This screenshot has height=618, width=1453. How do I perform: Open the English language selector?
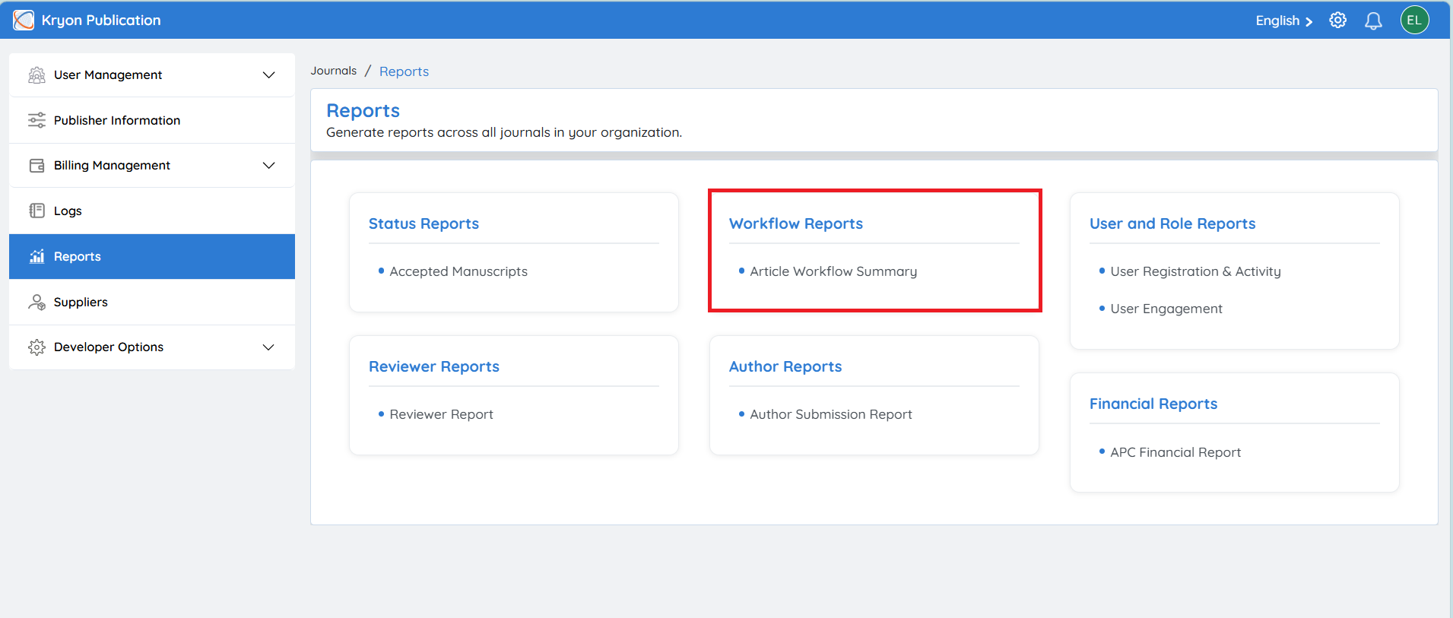tap(1283, 21)
